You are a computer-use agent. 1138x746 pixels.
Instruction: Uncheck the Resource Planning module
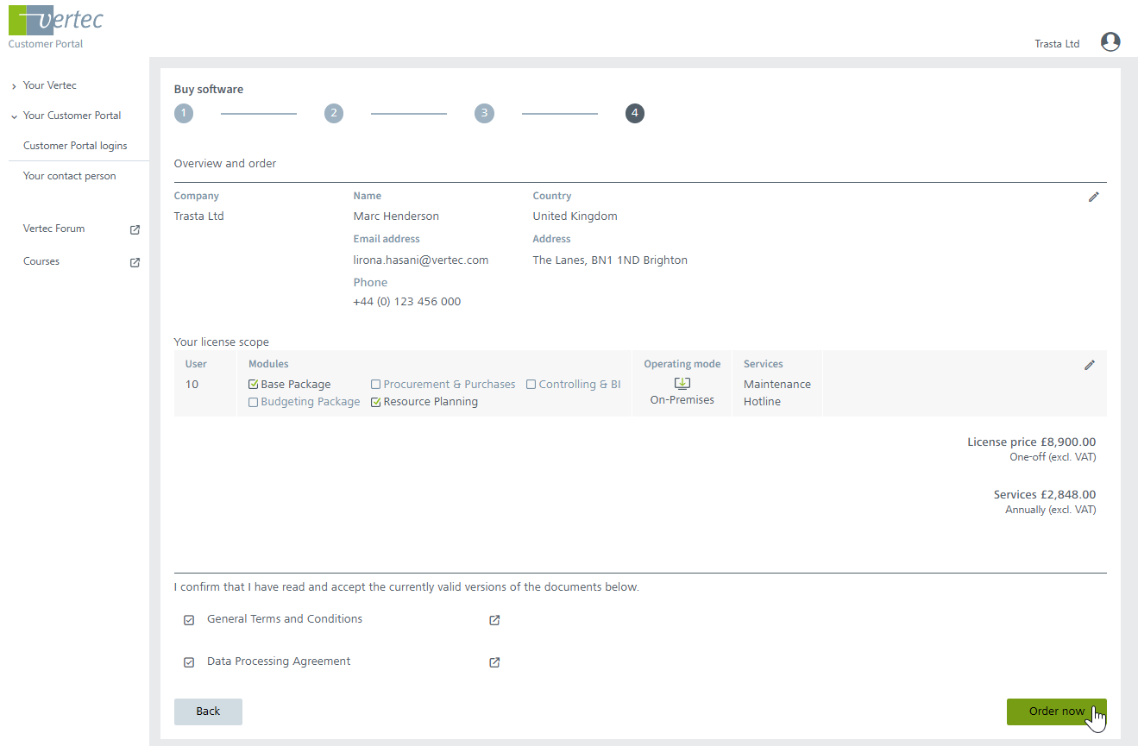(x=376, y=402)
